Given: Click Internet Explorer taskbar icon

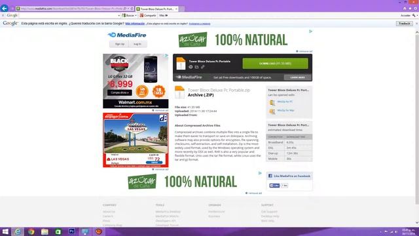Looking at the screenshot, I should 18,231.
